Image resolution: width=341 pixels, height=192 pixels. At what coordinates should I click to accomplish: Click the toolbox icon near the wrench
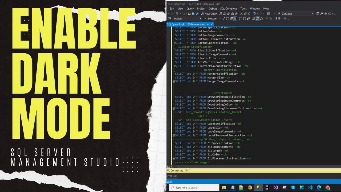pos(326,14)
